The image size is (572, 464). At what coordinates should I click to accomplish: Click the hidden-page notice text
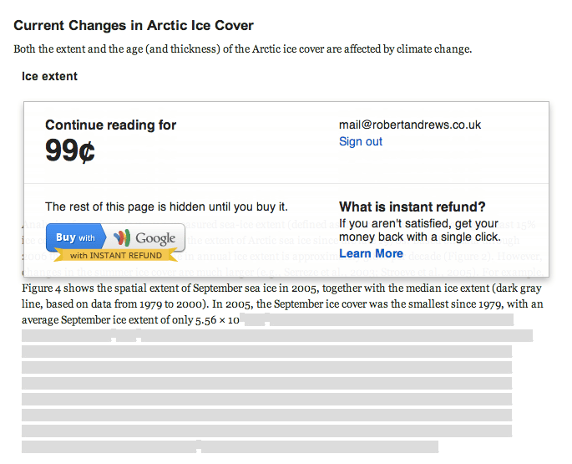[x=166, y=207]
